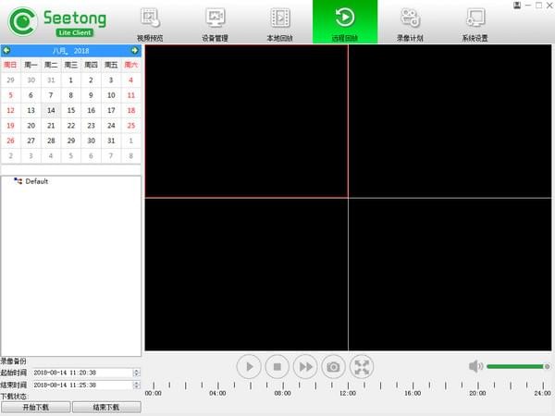Viewport: 555px width, 416px height.
Task: Take a snapshot with the camera icon
Action: (334, 367)
